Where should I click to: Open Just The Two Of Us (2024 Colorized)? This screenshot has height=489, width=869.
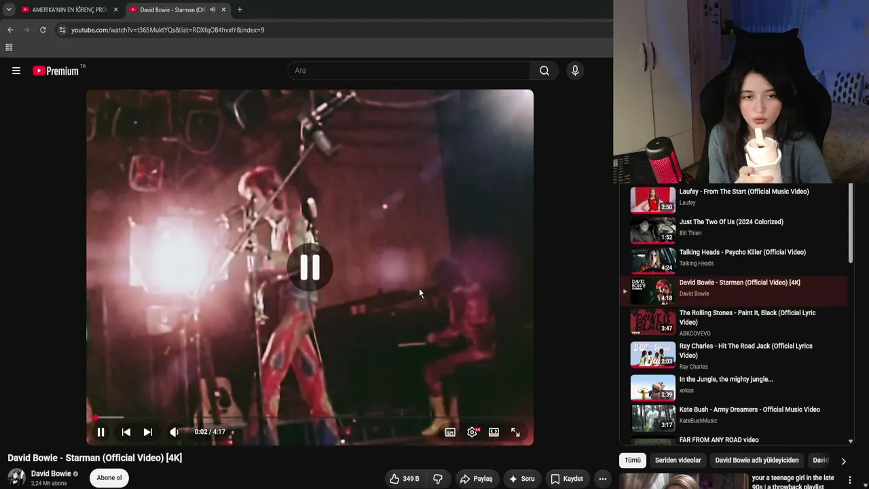[731, 222]
